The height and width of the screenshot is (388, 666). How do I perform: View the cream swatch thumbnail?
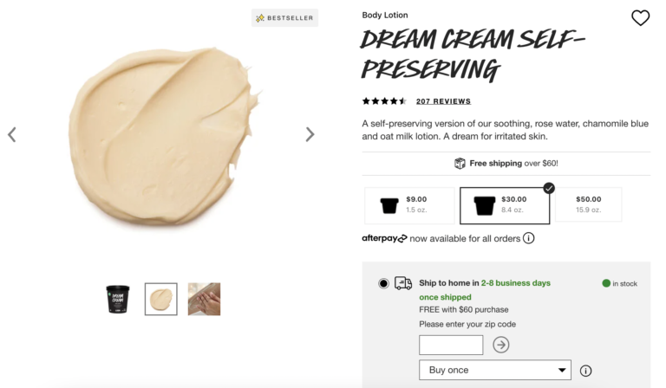point(160,299)
